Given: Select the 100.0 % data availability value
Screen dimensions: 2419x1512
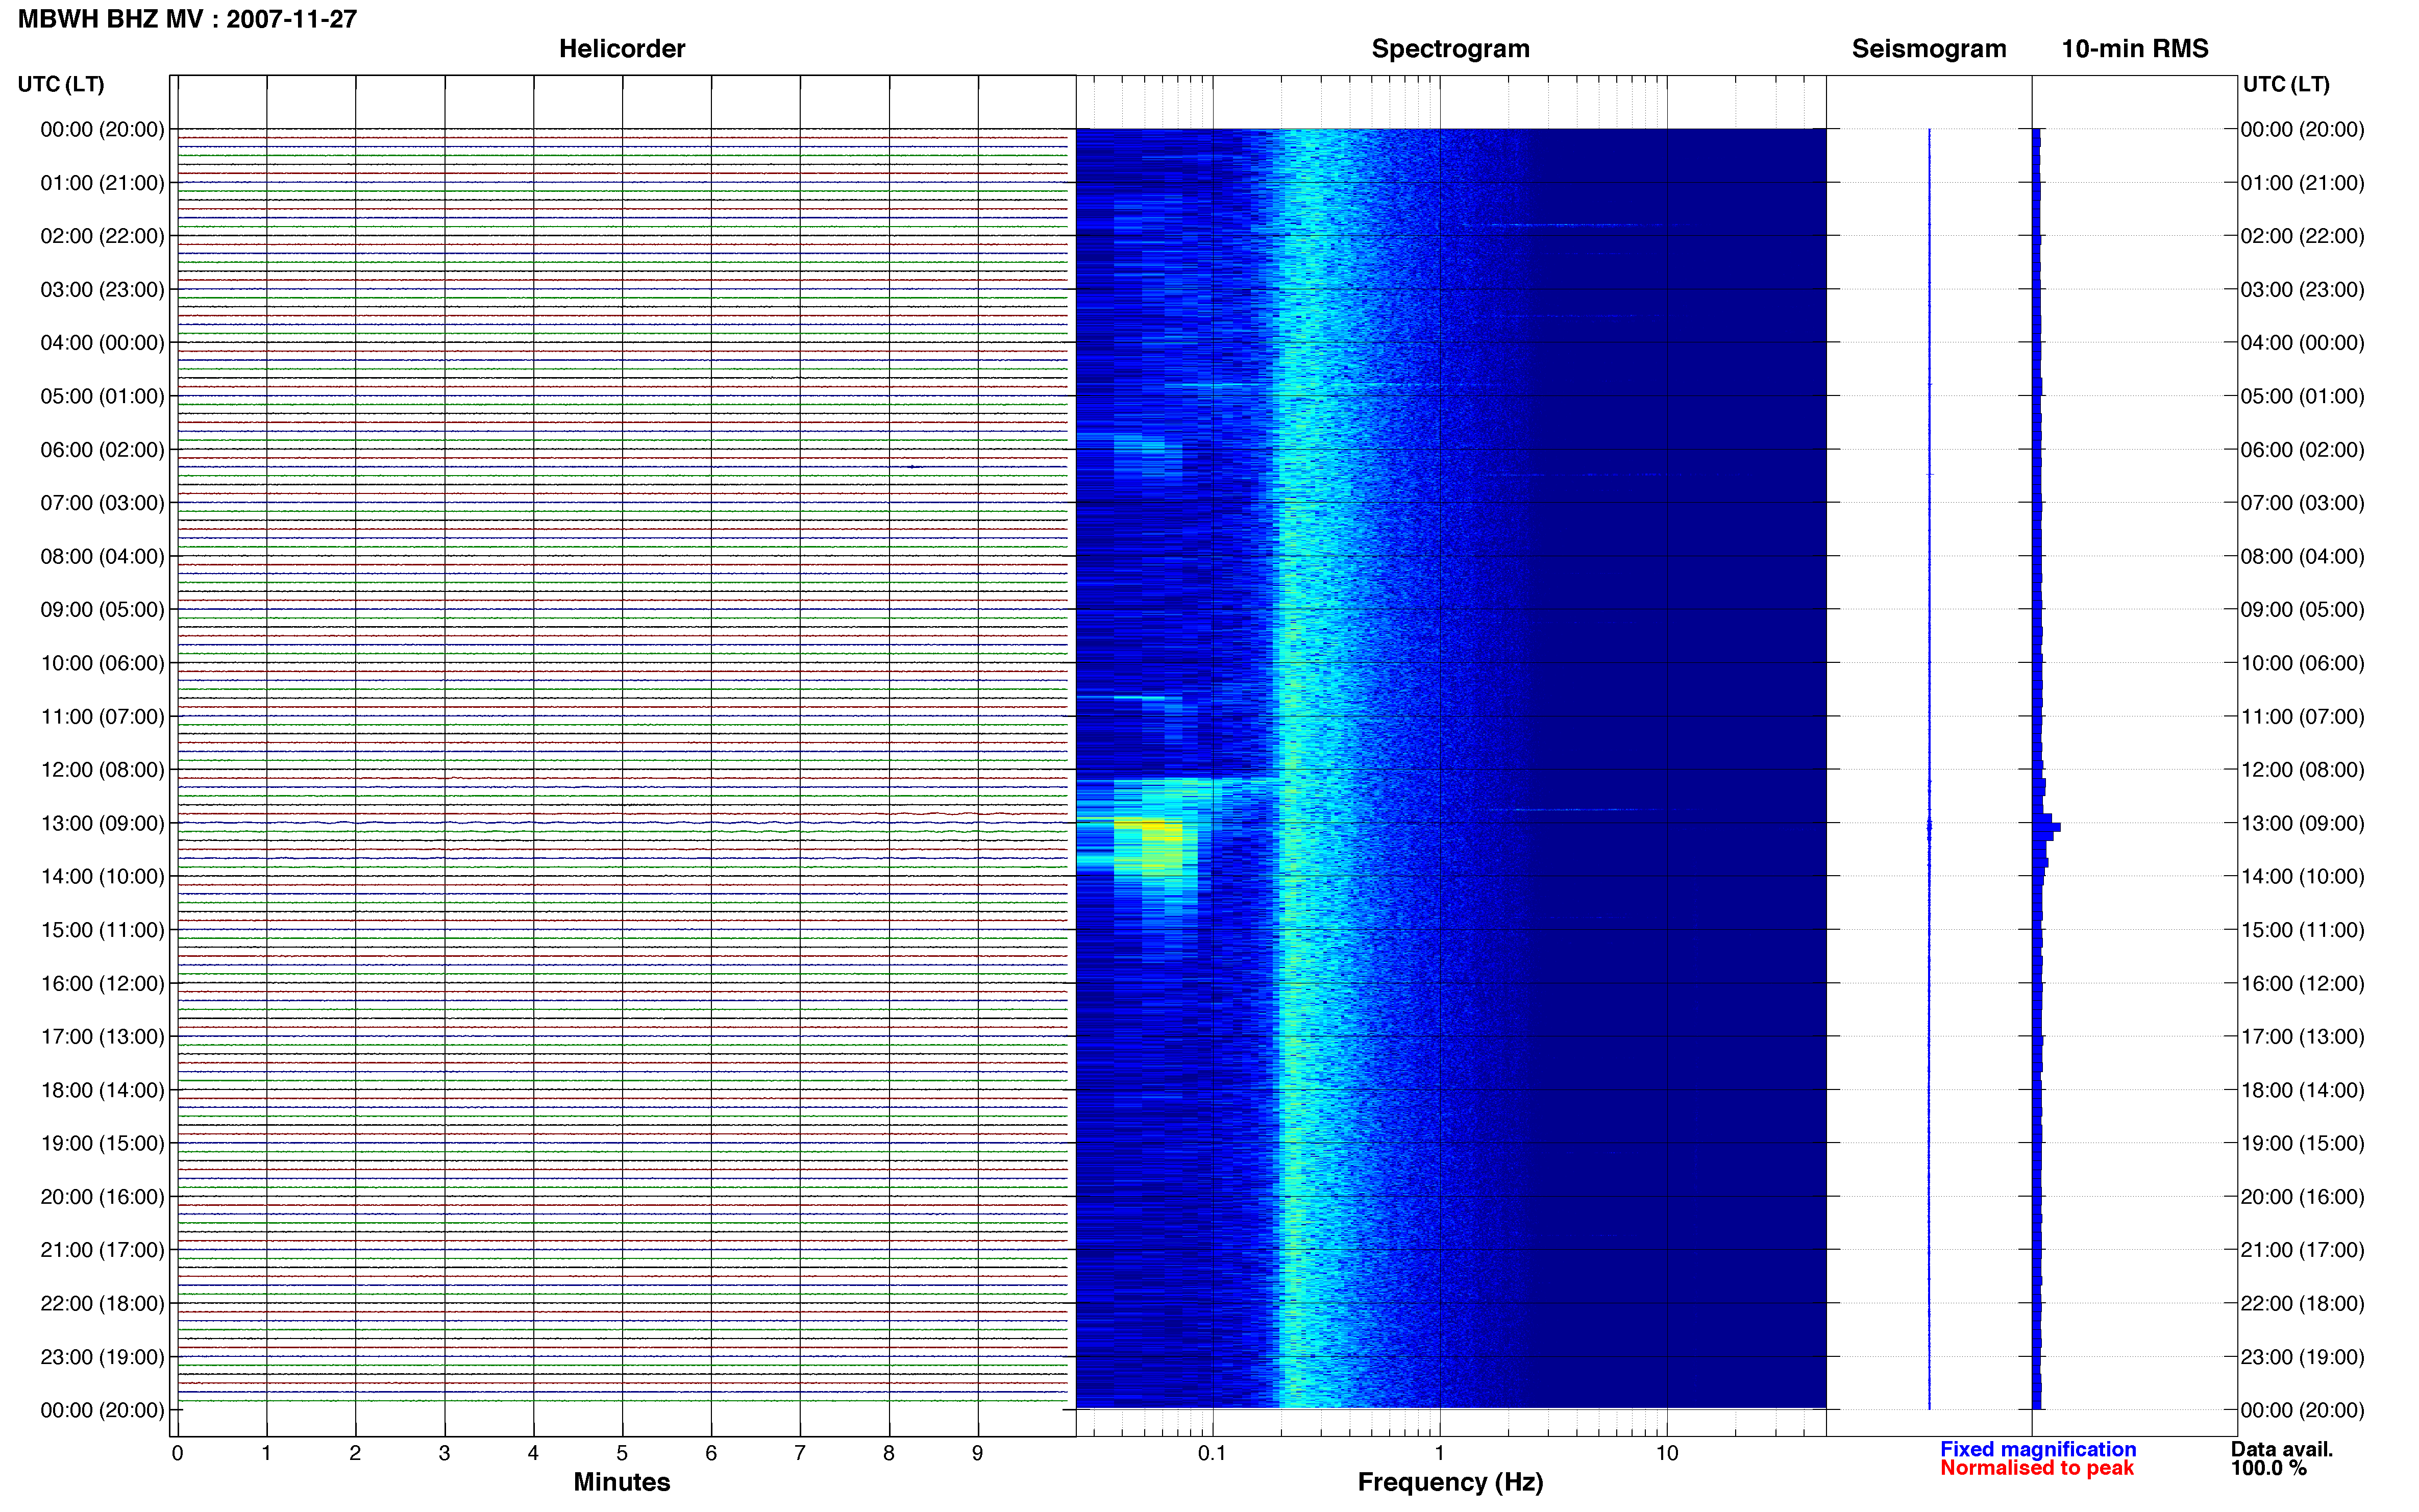Looking at the screenshot, I should click(2269, 1468).
